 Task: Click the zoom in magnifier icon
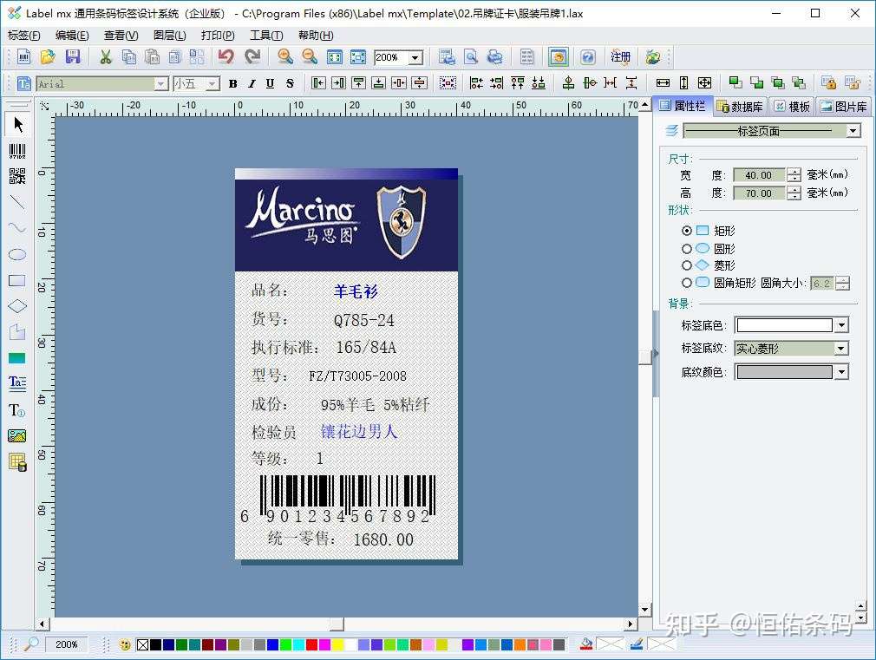coord(284,56)
